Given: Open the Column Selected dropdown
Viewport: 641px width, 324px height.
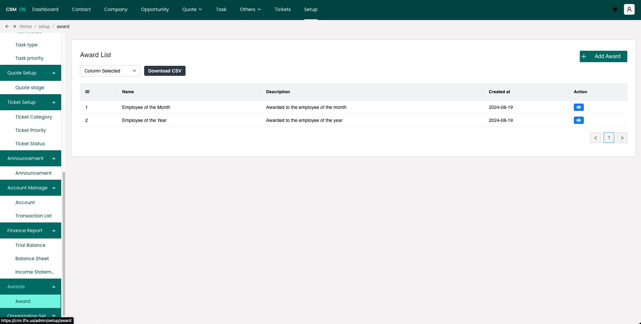Looking at the screenshot, I should tap(110, 71).
